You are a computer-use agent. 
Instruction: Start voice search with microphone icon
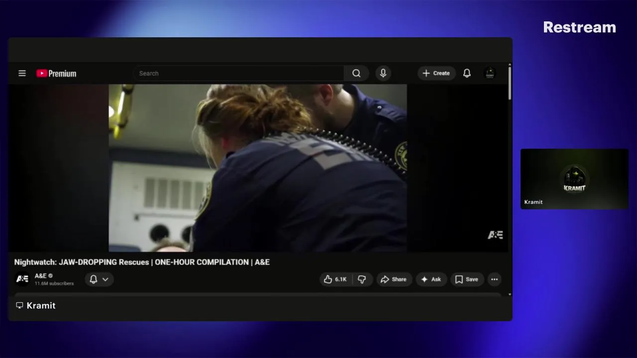pos(383,73)
